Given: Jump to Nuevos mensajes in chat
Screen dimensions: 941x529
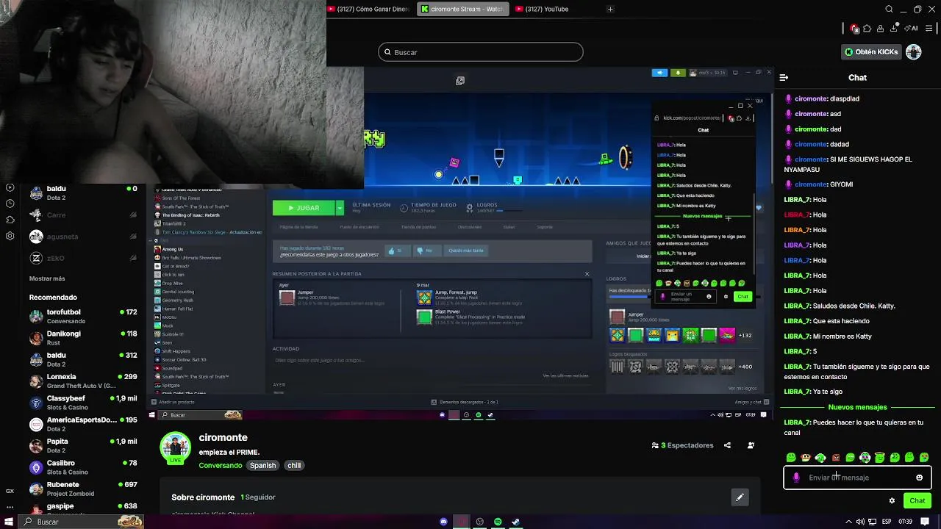Looking at the screenshot, I should (x=857, y=407).
